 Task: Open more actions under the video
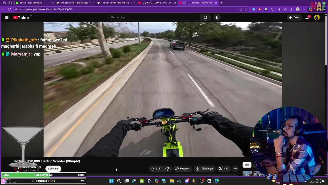tap(235, 169)
